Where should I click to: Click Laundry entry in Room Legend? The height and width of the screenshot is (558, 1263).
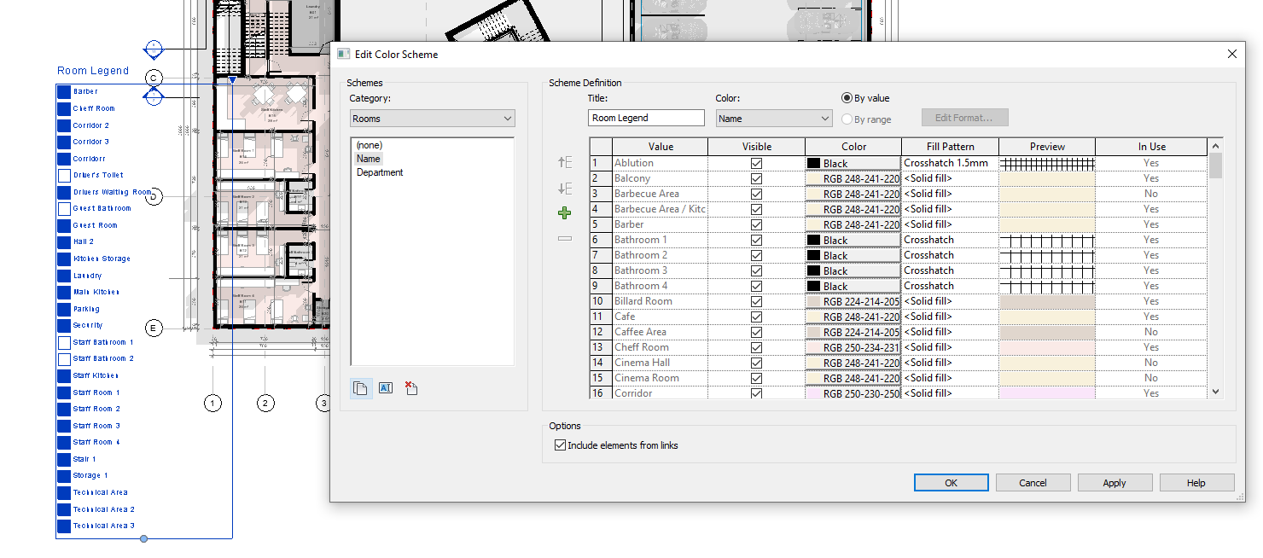pos(87,276)
